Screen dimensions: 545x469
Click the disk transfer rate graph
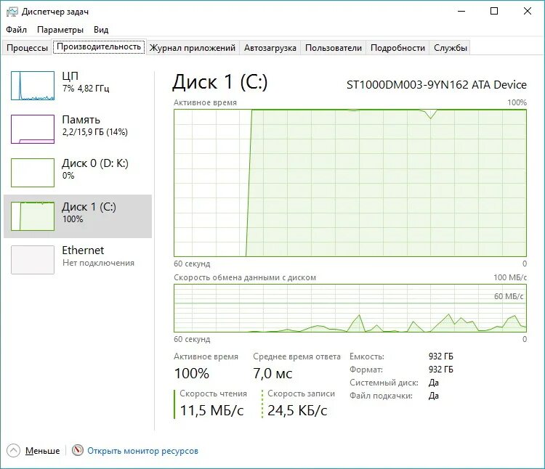click(x=350, y=308)
